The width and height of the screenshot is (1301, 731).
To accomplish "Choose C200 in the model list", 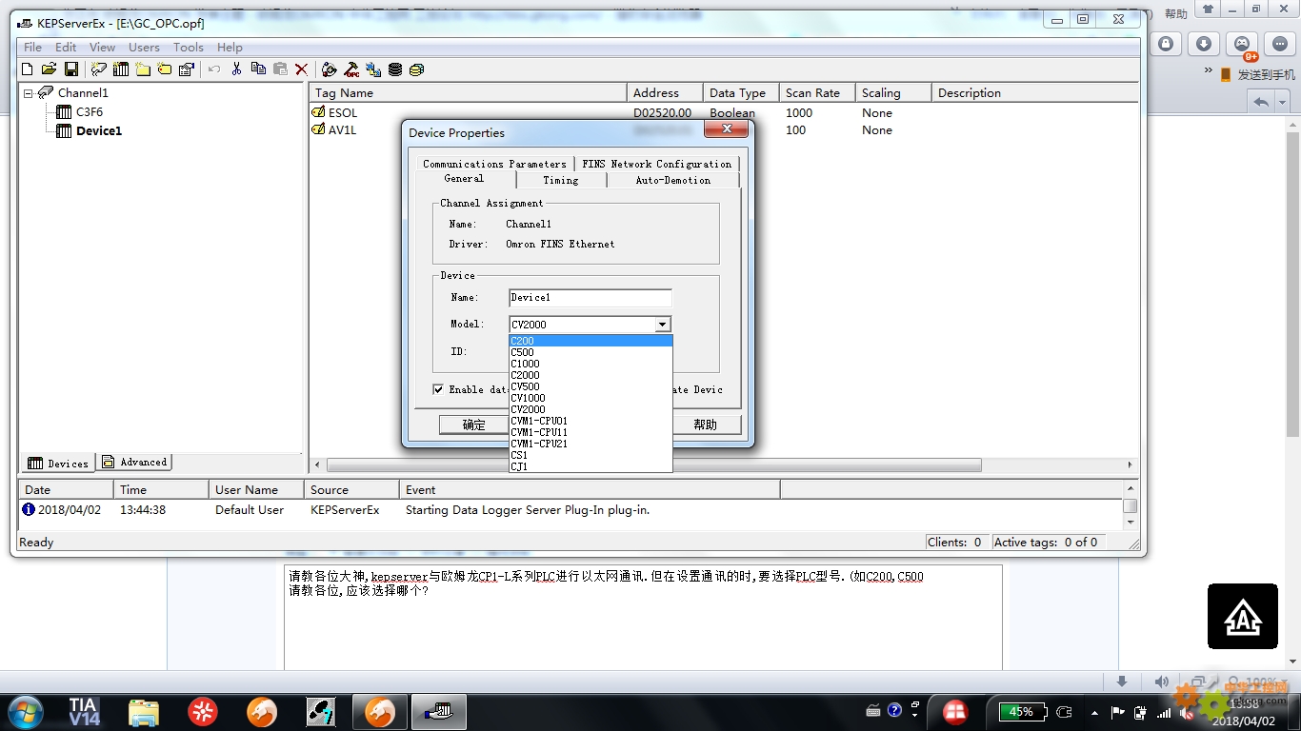I will click(x=590, y=341).
